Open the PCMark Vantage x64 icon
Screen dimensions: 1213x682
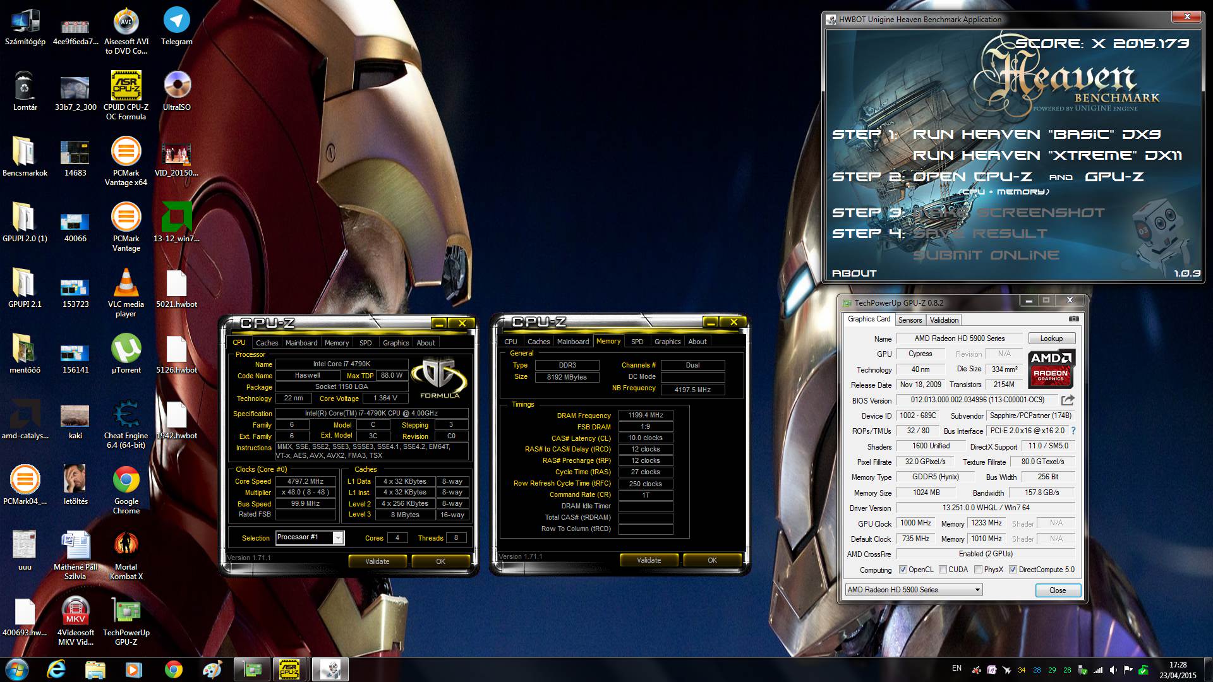126,162
